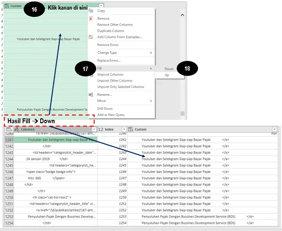Viewport: 282px width, 231px height.
Task: Select row number 1253
Action: tap(9, 217)
